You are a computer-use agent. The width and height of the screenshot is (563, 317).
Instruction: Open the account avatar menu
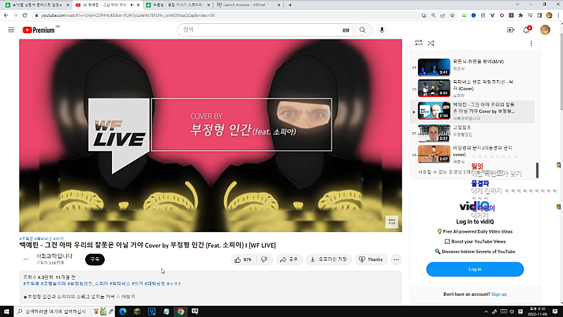[x=545, y=30]
